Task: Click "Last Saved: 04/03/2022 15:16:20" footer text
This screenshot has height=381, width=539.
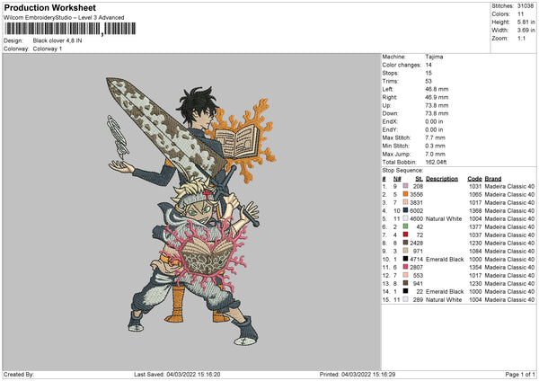Action: click(x=177, y=374)
